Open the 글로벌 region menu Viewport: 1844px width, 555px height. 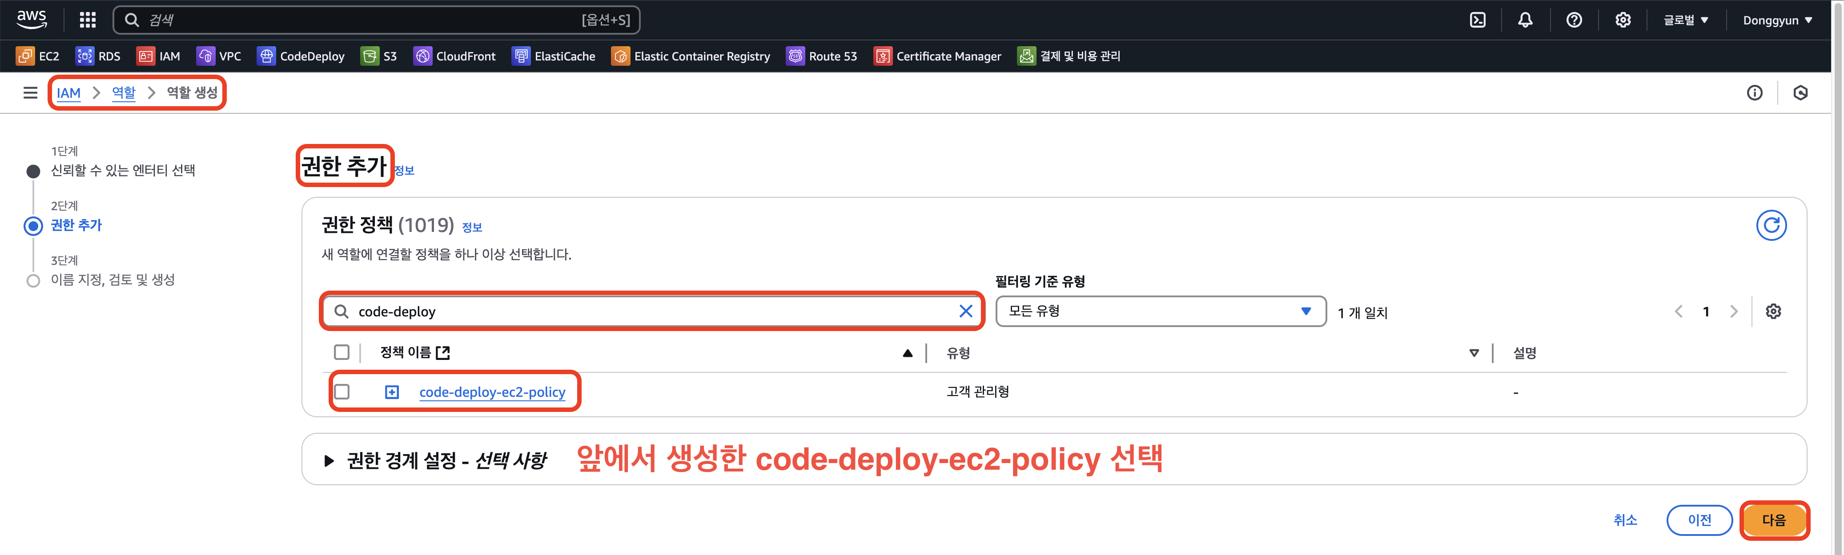[x=1685, y=20]
